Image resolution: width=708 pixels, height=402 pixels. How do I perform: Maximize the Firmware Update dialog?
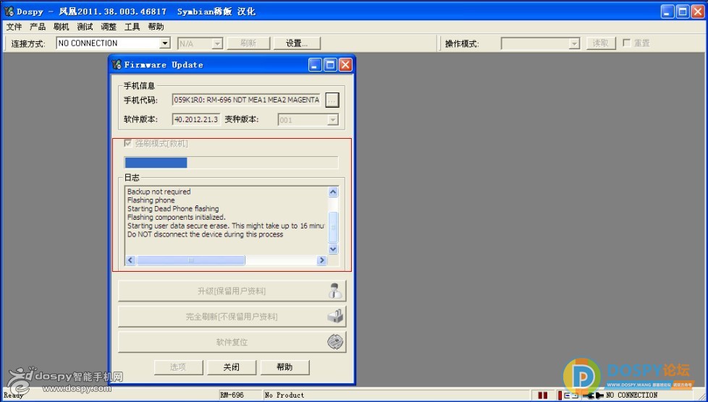pyautogui.click(x=331, y=64)
